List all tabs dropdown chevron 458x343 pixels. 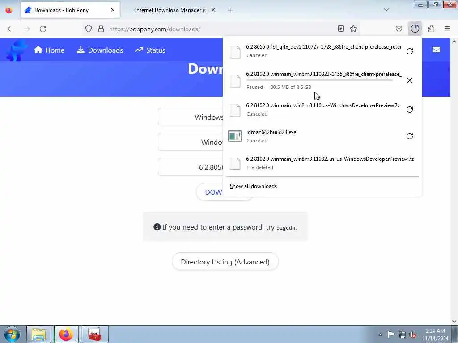point(386,10)
